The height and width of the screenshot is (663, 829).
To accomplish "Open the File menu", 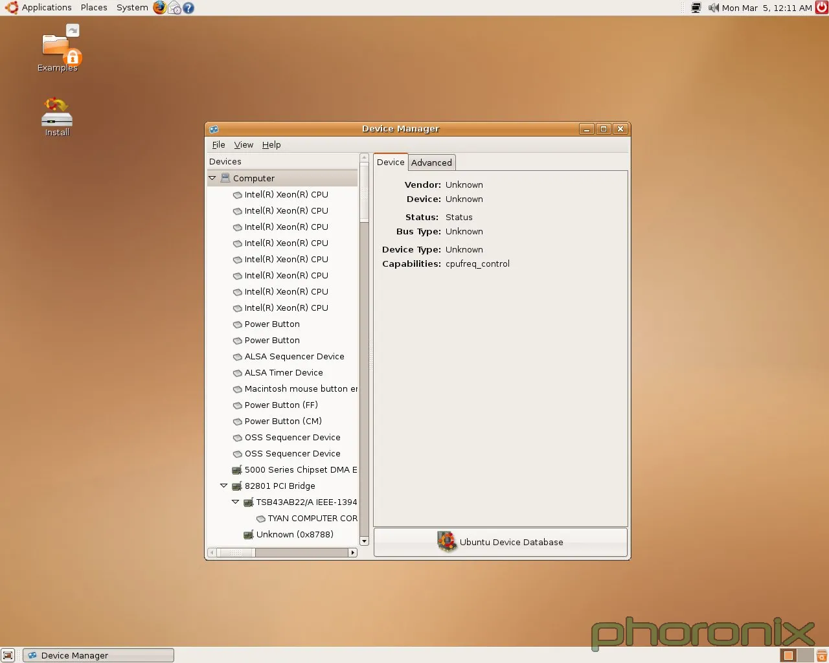I will 218,145.
